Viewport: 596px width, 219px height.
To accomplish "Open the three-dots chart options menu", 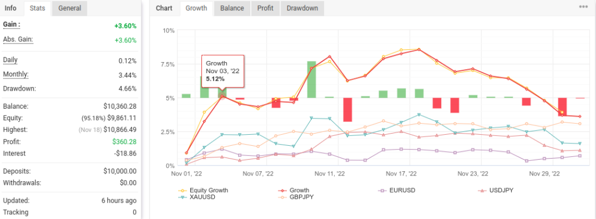I will [583, 6].
